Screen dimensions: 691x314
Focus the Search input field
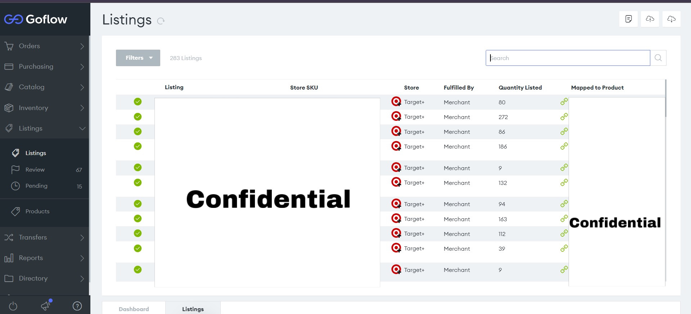[568, 58]
